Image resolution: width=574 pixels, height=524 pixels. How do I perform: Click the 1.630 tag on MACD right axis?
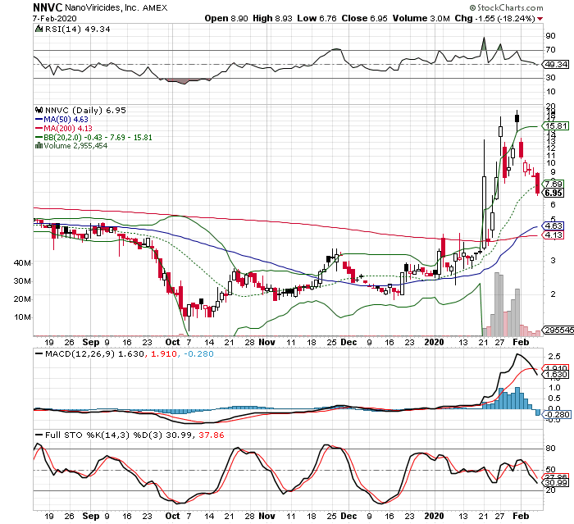tap(557, 375)
